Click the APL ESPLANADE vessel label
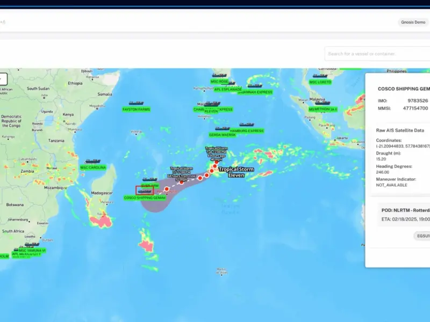Screen dimensions: 430x322 (228, 89)
